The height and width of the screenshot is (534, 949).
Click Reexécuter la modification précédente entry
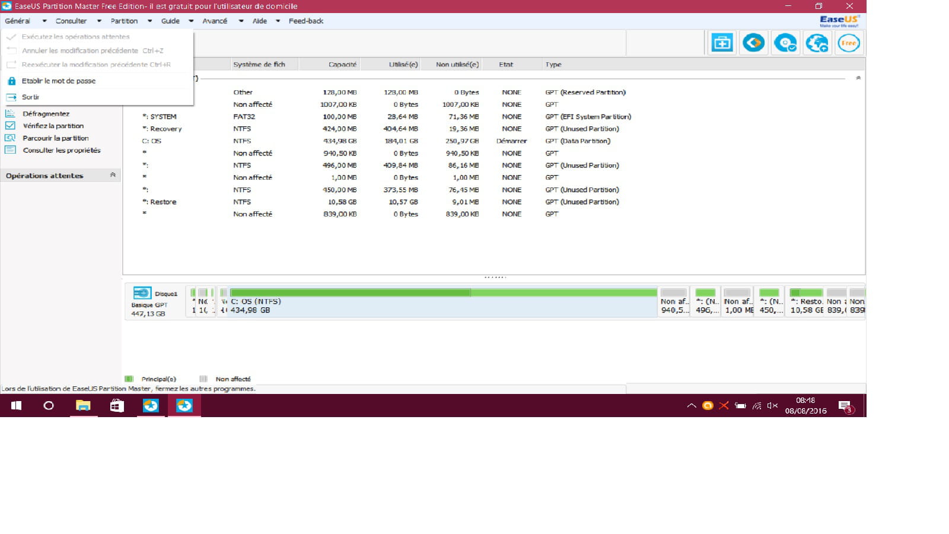tap(96, 64)
